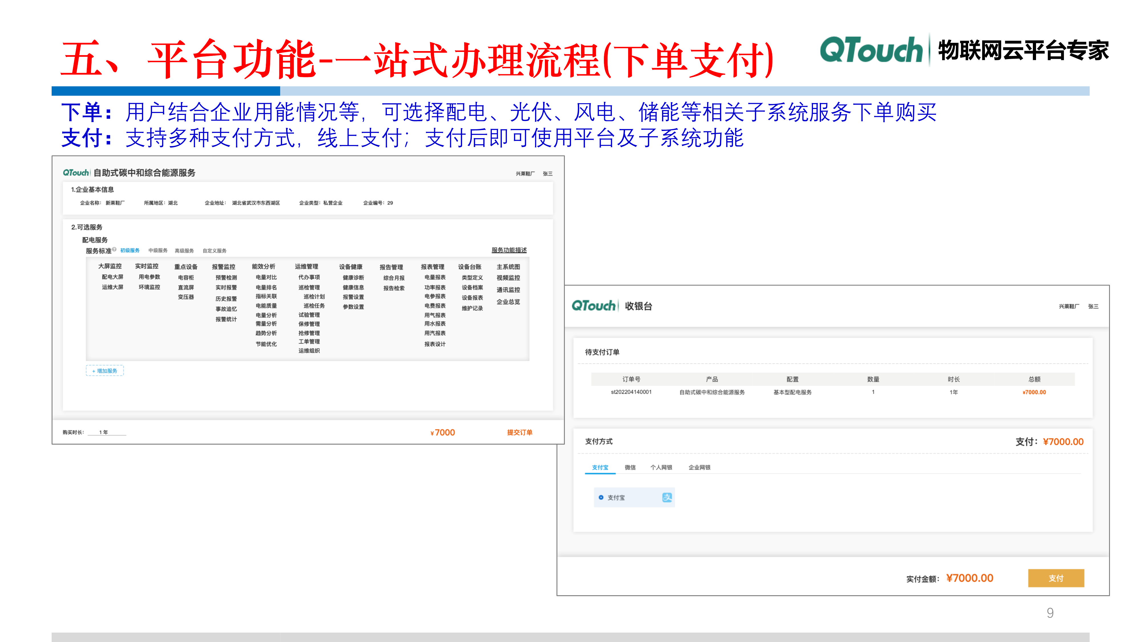Screen dimensions: 1141x642
Task: Switch to the 中级服务 tab
Action: [x=158, y=250]
